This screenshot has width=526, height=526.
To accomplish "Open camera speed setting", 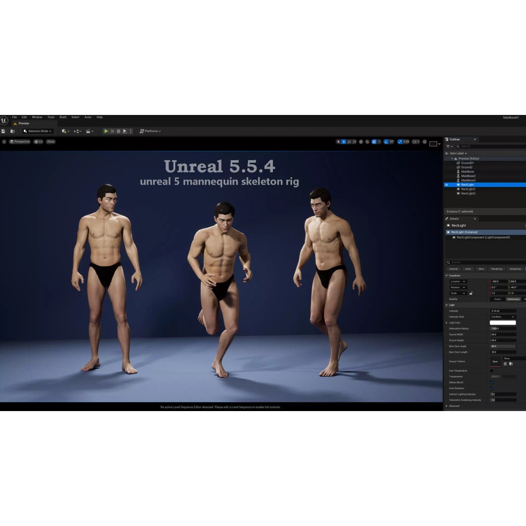I will pyautogui.click(x=416, y=142).
